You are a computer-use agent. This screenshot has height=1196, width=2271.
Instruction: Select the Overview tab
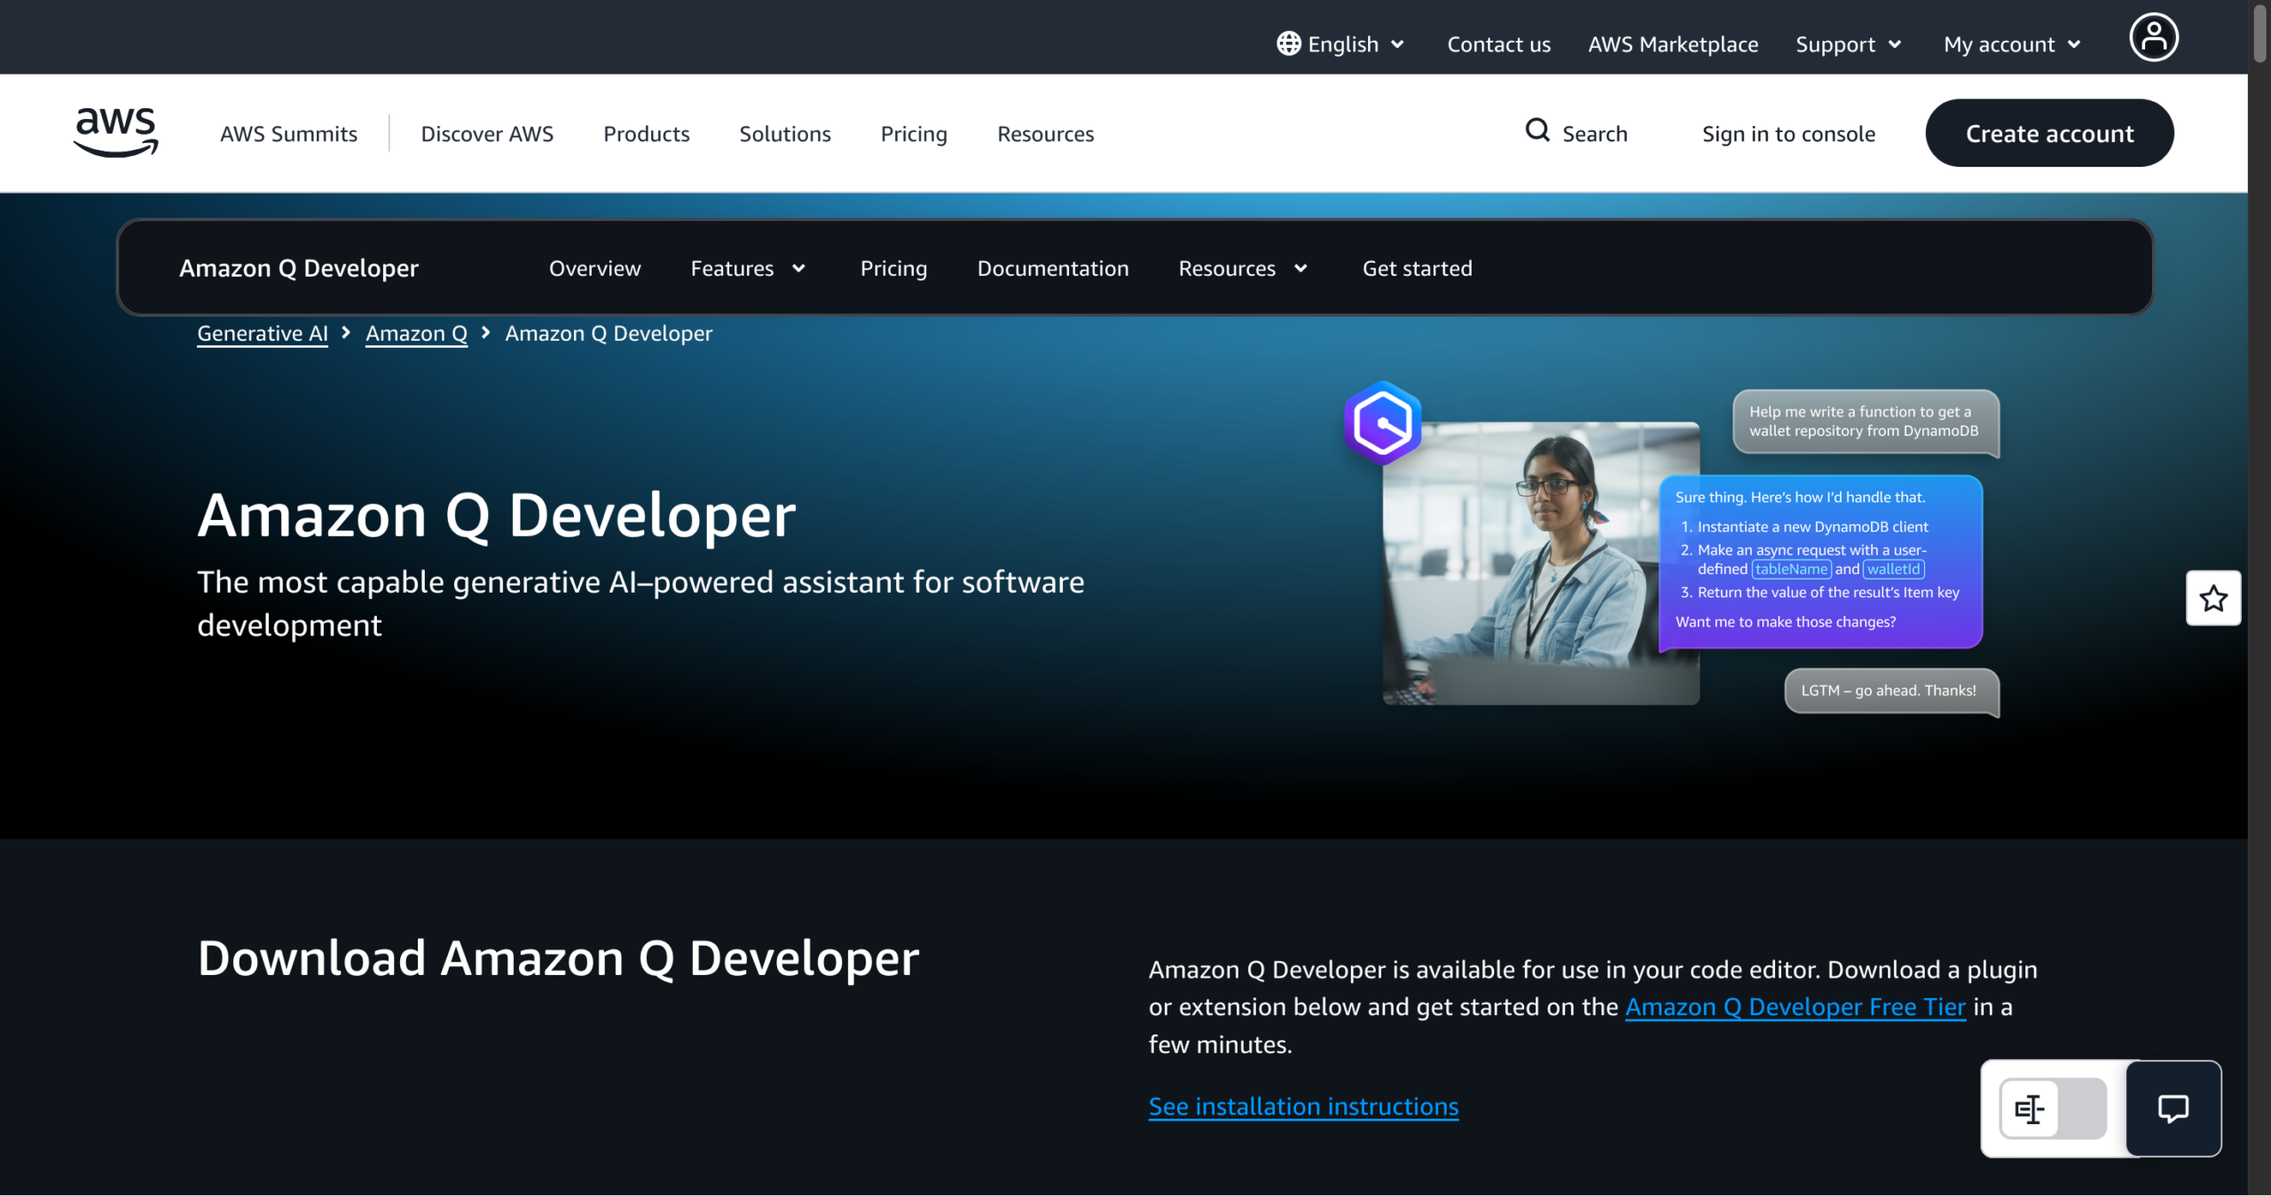(594, 269)
